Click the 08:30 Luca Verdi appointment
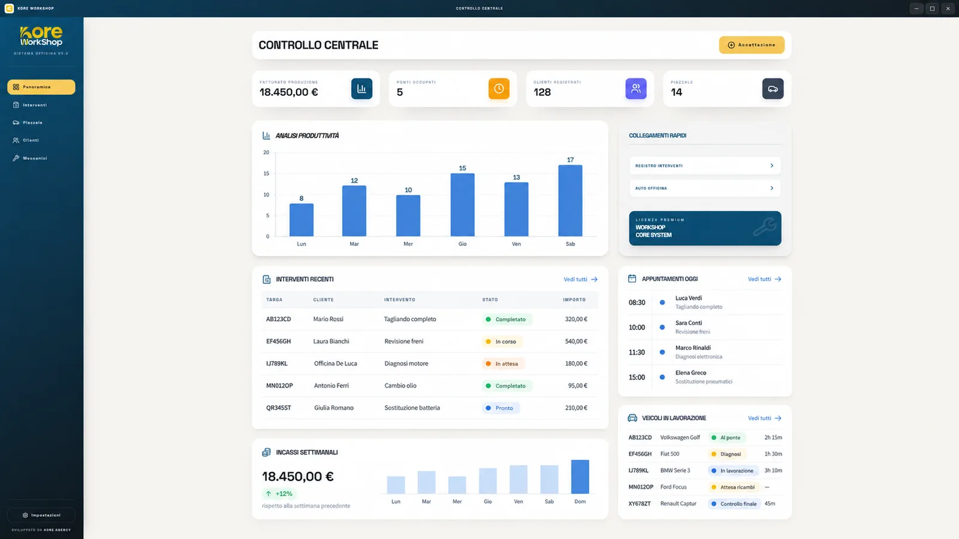 [x=705, y=302]
